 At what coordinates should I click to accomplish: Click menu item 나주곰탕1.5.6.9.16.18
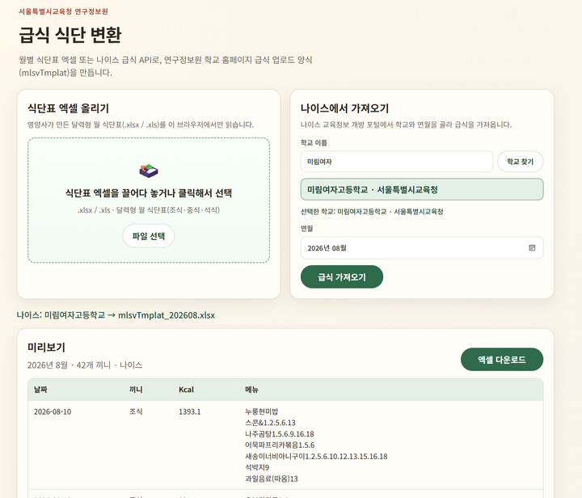pos(280,434)
